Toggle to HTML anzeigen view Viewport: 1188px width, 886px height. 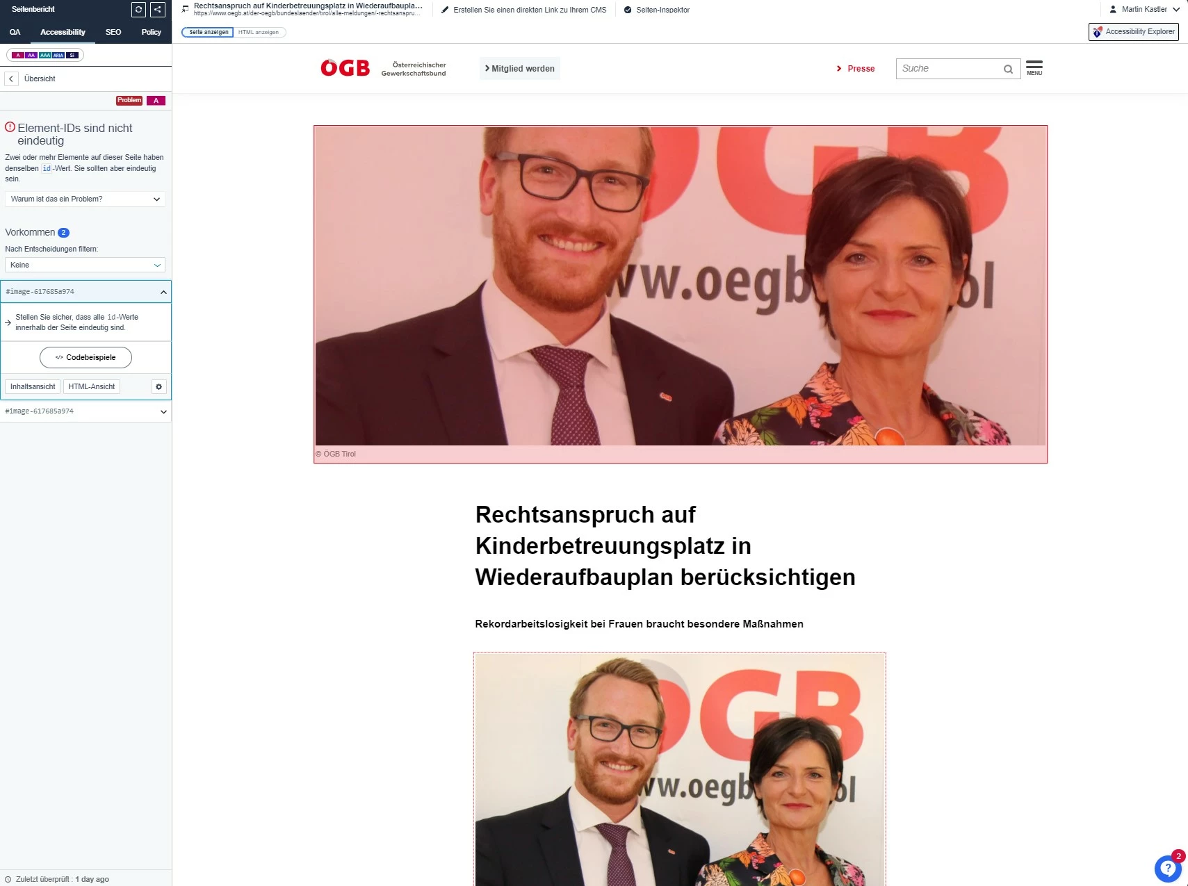point(259,32)
